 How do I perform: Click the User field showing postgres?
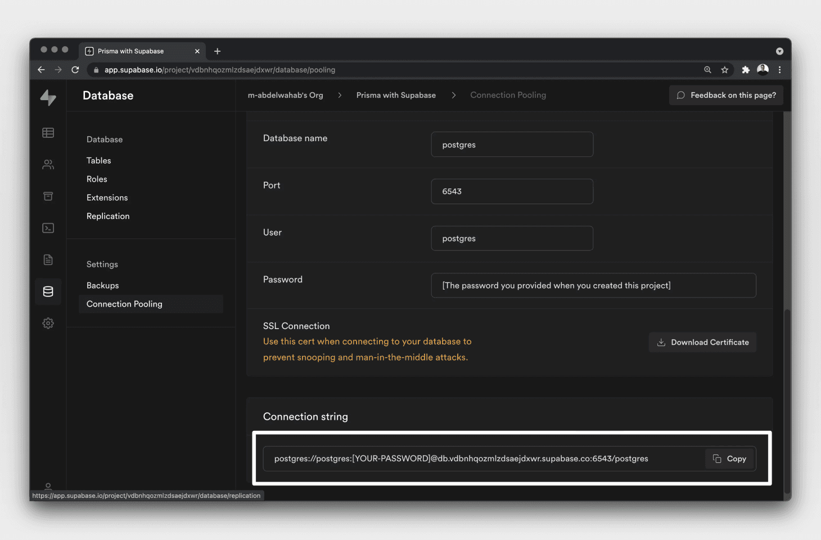512,238
